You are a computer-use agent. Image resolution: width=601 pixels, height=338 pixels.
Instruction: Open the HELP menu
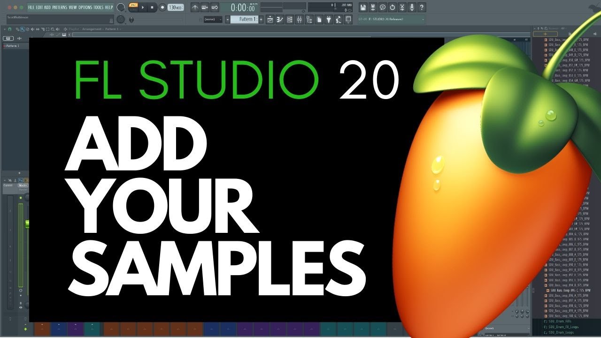[x=109, y=8]
